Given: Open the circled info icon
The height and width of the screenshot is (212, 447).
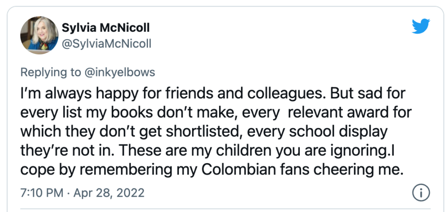Looking at the screenshot, I should pyautogui.click(x=421, y=193).
